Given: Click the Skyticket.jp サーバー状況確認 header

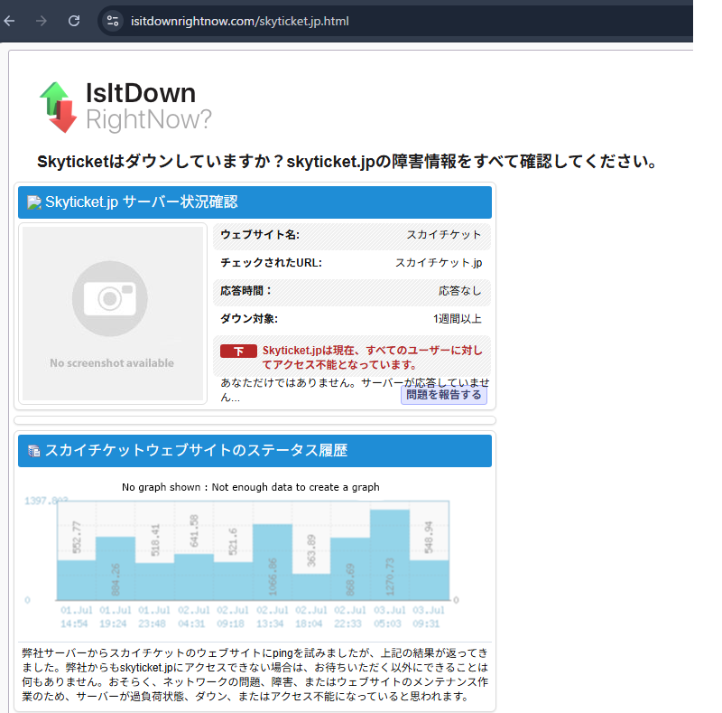Looking at the screenshot, I should click(255, 202).
